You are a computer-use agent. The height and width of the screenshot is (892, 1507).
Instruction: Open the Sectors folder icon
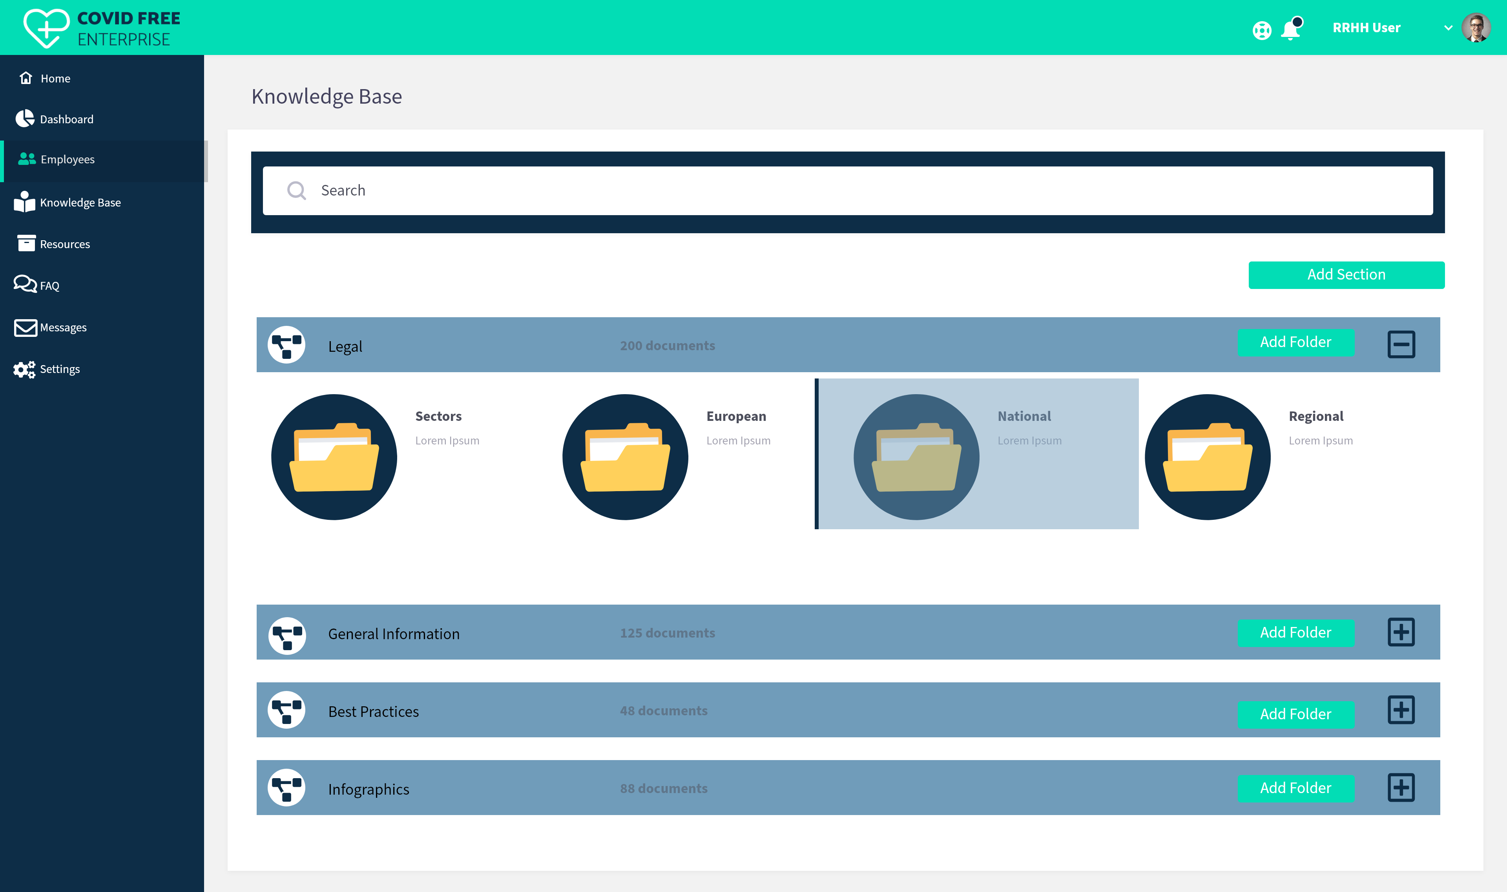[334, 457]
